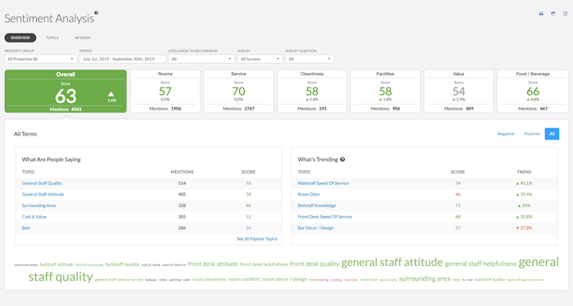The width and height of the screenshot is (573, 306).
Task: Open the Period date range selector
Action: click(x=123, y=59)
